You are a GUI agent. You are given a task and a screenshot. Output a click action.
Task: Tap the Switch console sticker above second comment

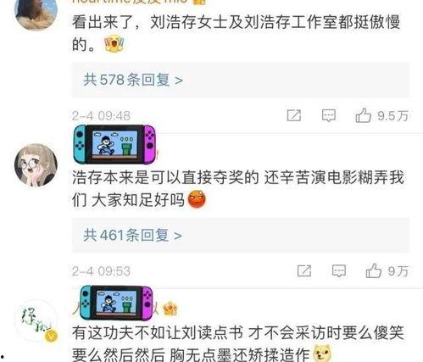114,144
